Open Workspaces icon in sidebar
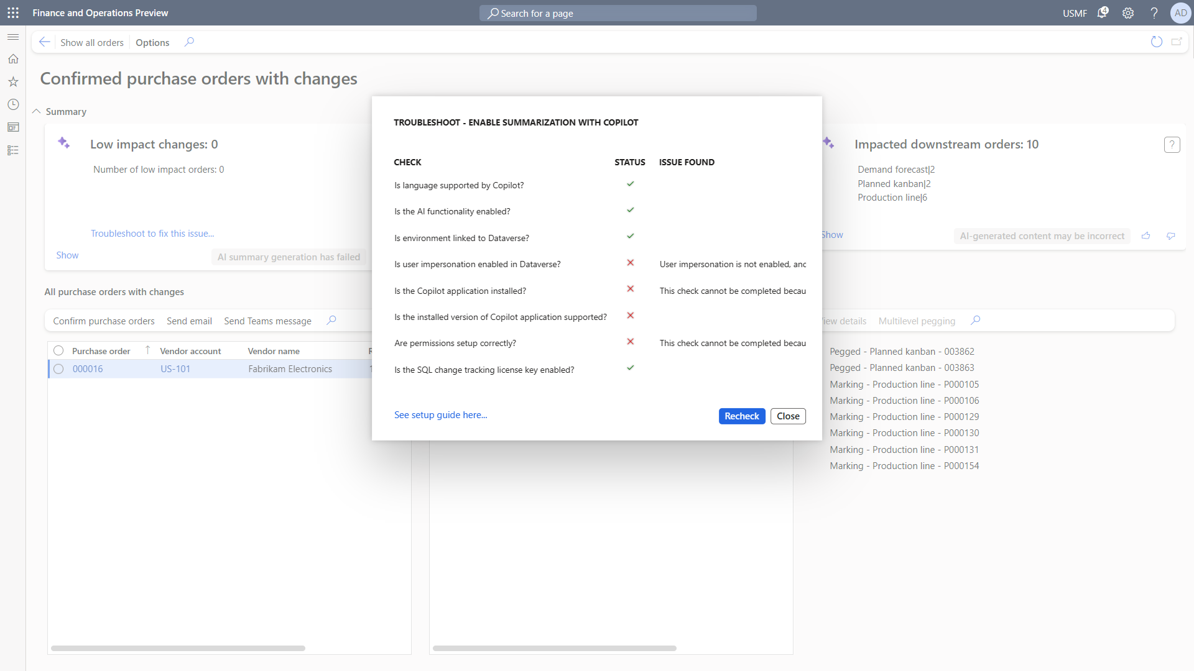Viewport: 1194px width, 671px height. (13, 127)
